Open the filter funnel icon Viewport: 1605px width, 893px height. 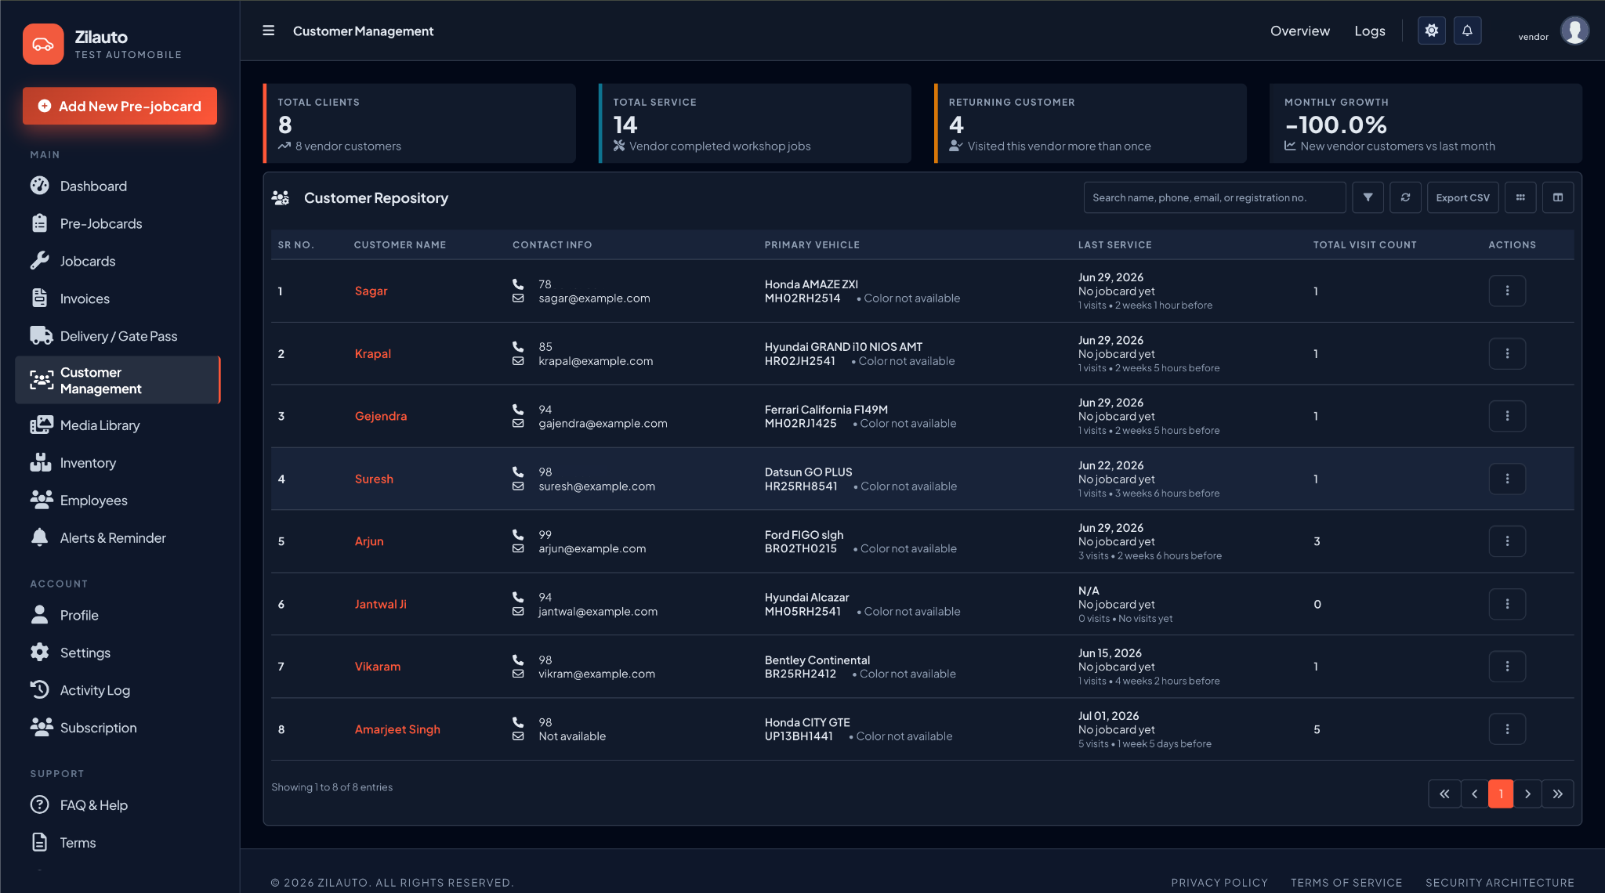pyautogui.click(x=1368, y=197)
